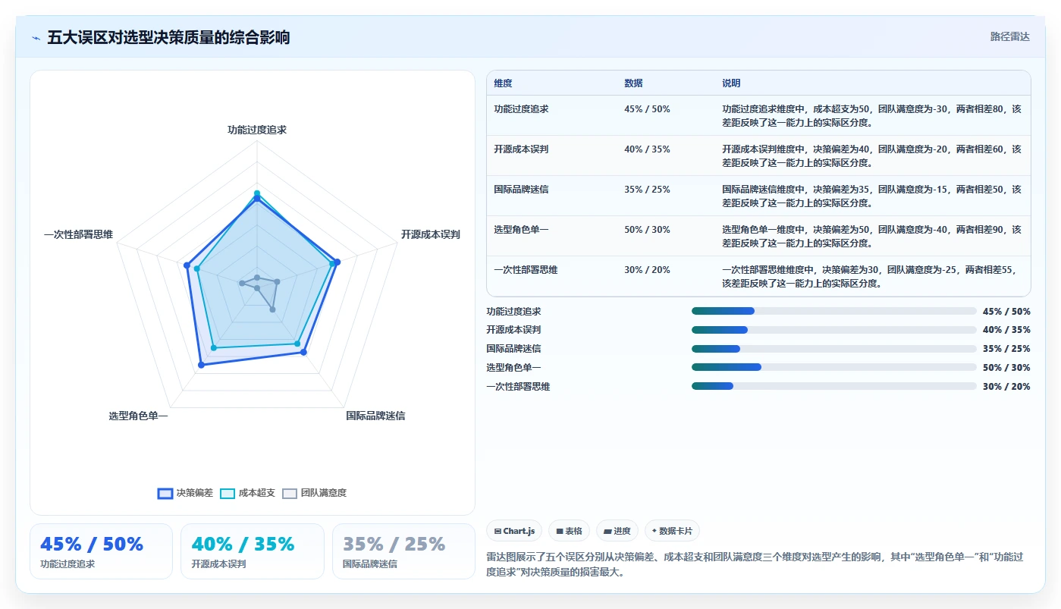The height and width of the screenshot is (609, 1061).
Task: Click the 选型角色单一 progress bar
Action: click(834, 367)
